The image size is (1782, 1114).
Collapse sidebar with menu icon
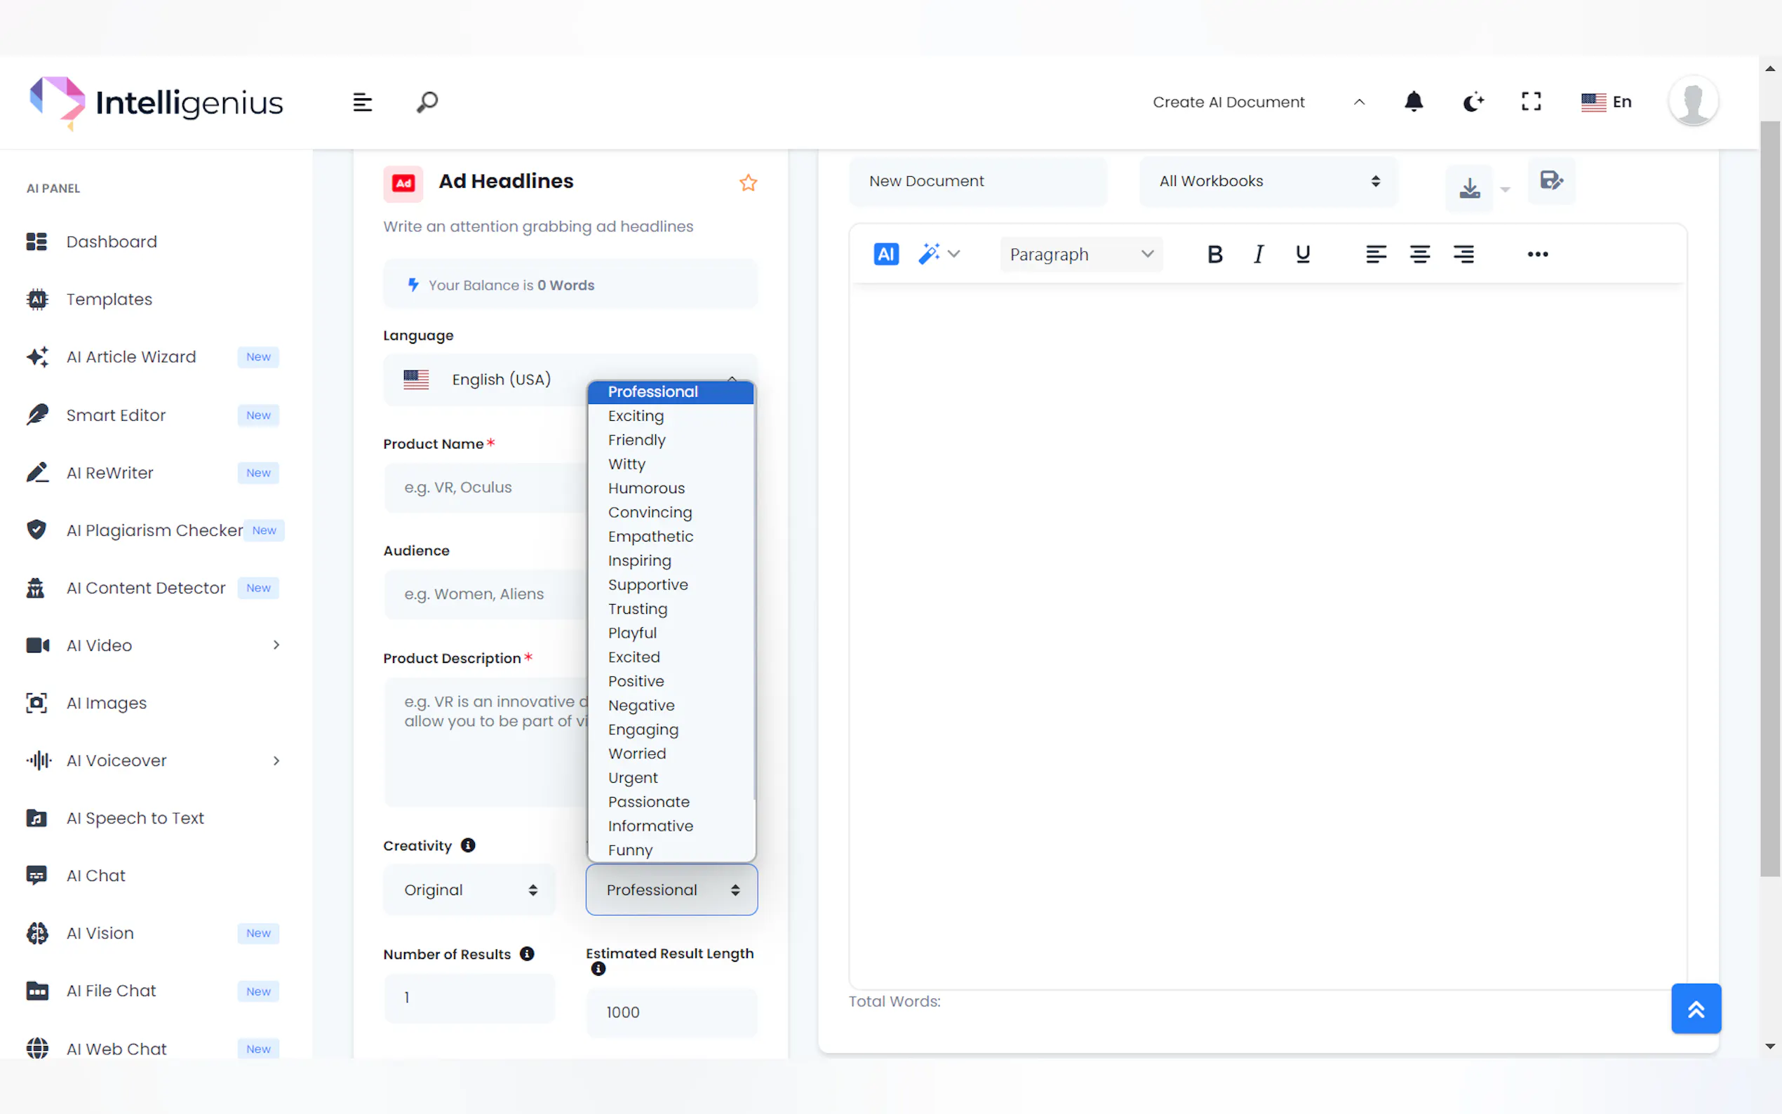pyautogui.click(x=362, y=102)
